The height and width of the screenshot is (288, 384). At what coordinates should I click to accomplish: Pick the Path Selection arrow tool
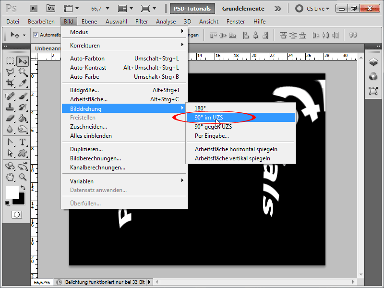pyautogui.click(x=10, y=153)
